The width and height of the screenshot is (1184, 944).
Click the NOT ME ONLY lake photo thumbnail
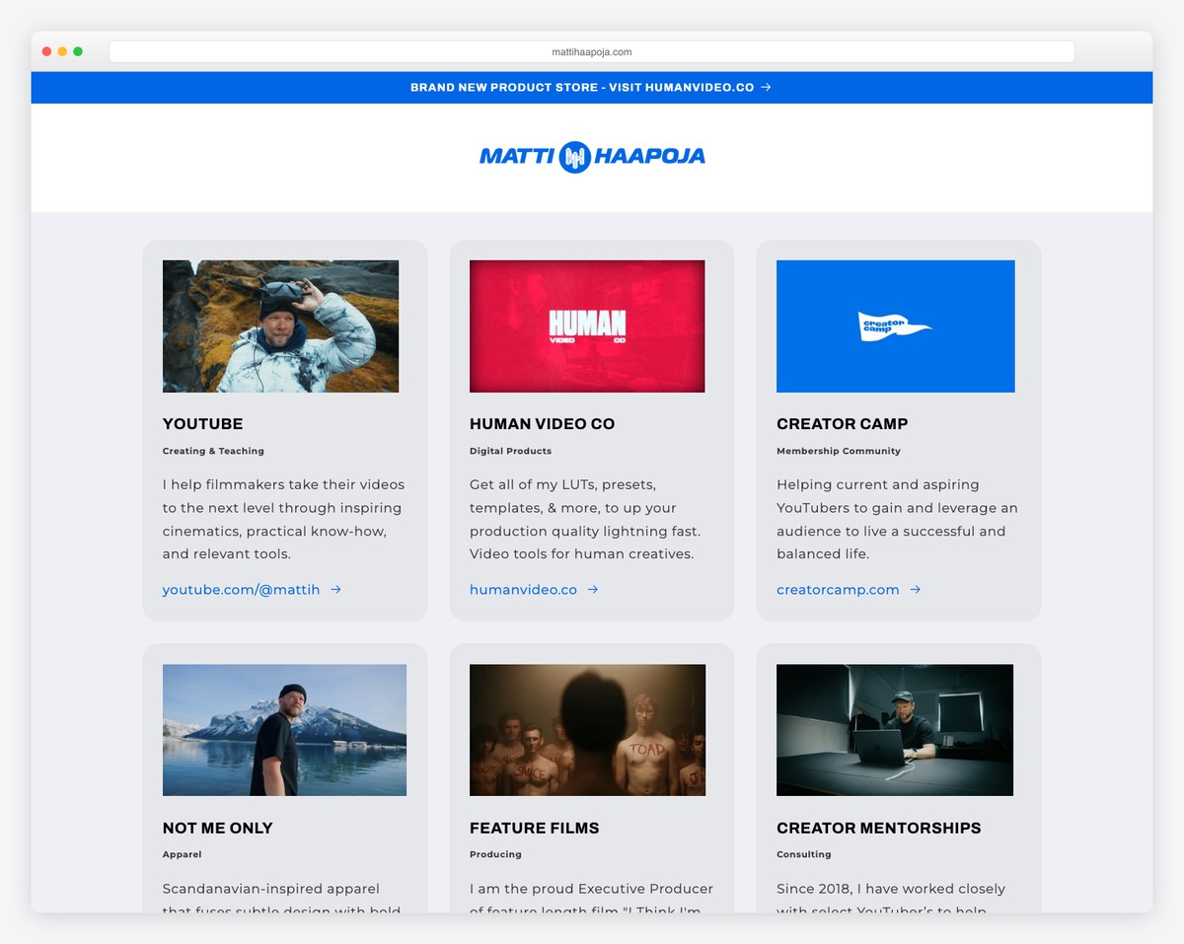283,730
